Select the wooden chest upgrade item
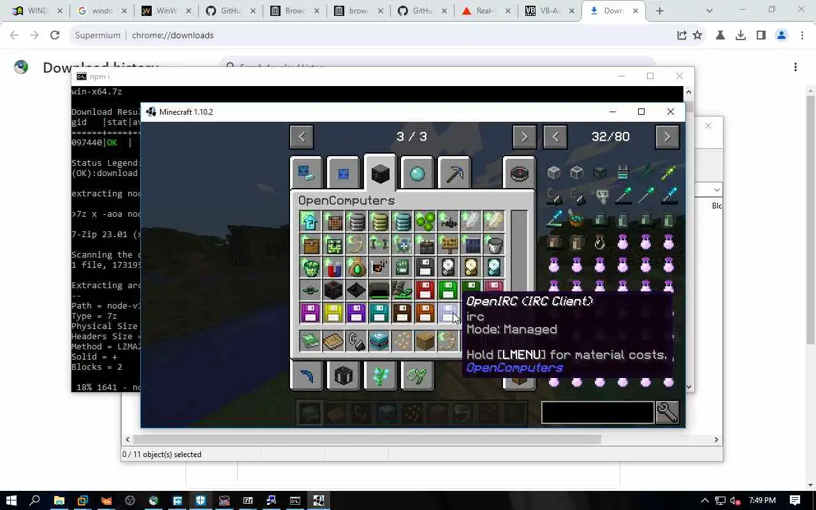Image resolution: width=816 pixels, height=510 pixels. 310,244
